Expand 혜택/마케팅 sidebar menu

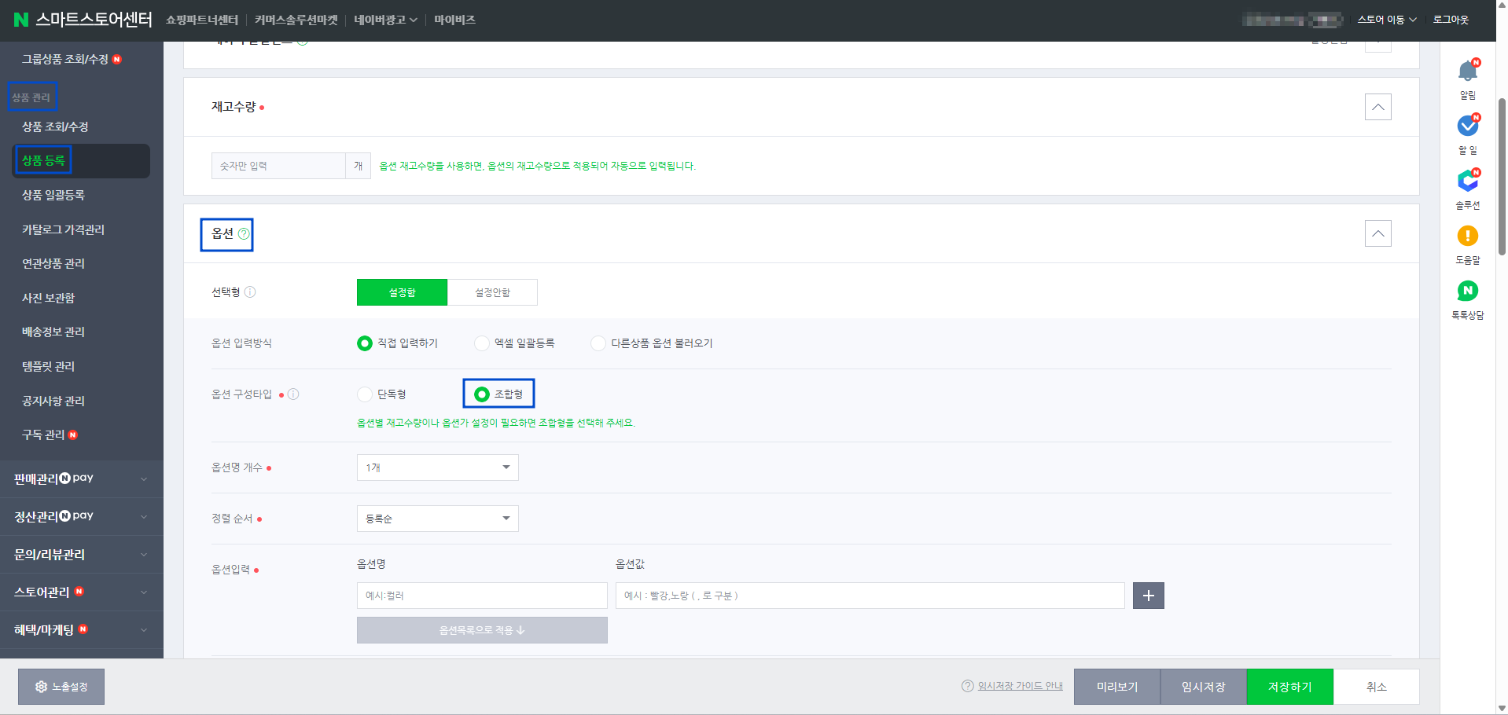point(82,630)
